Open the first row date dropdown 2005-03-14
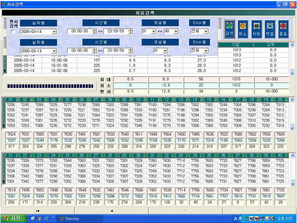The image size is (297, 223). (54, 32)
